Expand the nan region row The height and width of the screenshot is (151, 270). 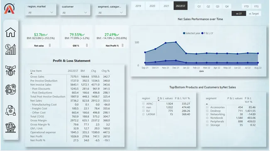[x=143, y=107]
